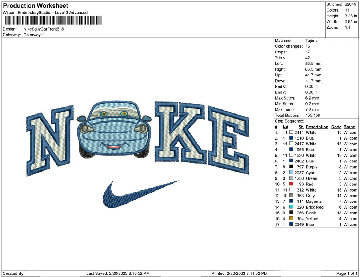
Task: Click the "Stop Sequence:" heading
Action: point(289,121)
